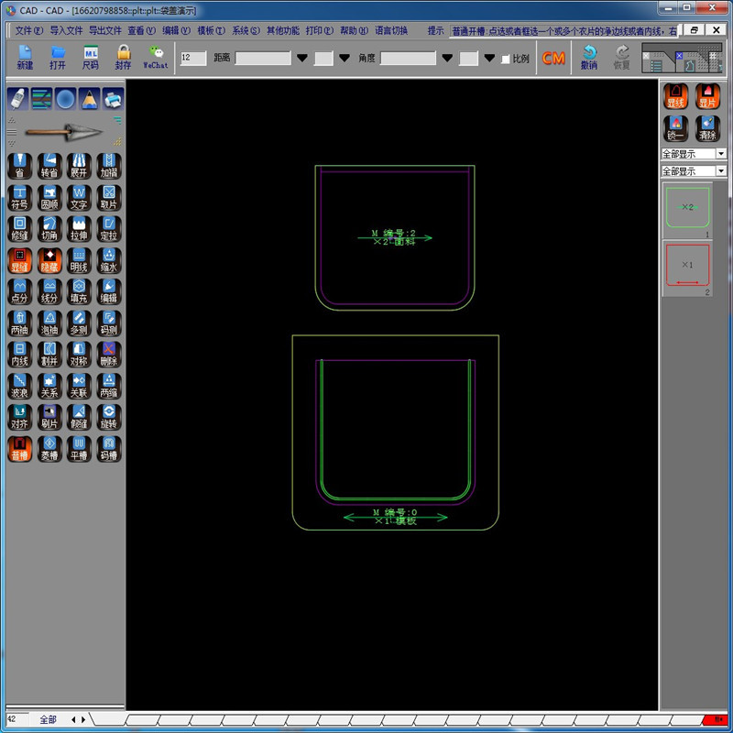
Task: Select the 切角 corner cut tool
Action: click(x=49, y=229)
